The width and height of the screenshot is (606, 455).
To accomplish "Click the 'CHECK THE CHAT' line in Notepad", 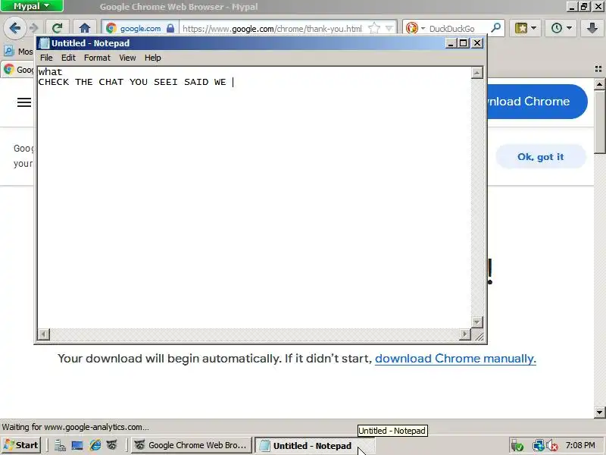I will coord(132,82).
